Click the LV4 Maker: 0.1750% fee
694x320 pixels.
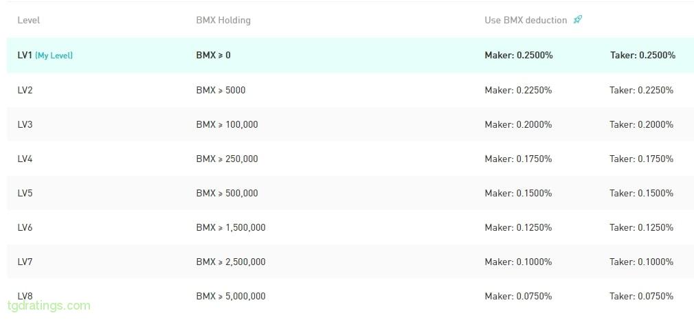click(518, 159)
